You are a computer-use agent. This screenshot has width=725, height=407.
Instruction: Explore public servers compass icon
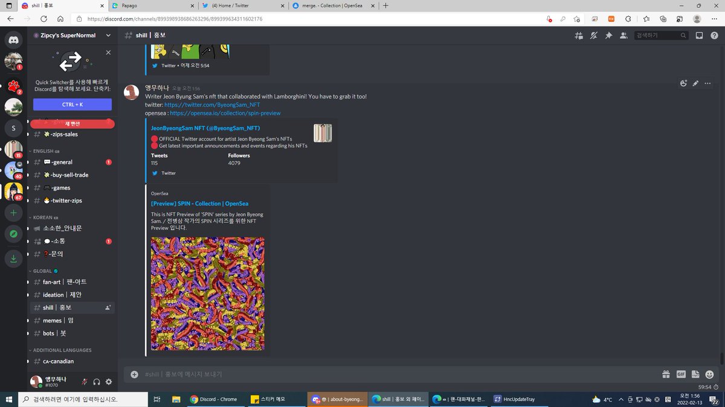pos(13,234)
